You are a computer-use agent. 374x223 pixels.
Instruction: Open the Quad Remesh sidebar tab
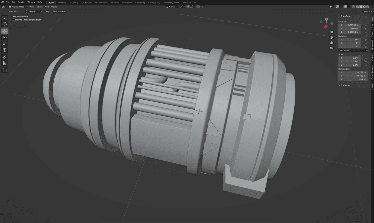pos(372,72)
